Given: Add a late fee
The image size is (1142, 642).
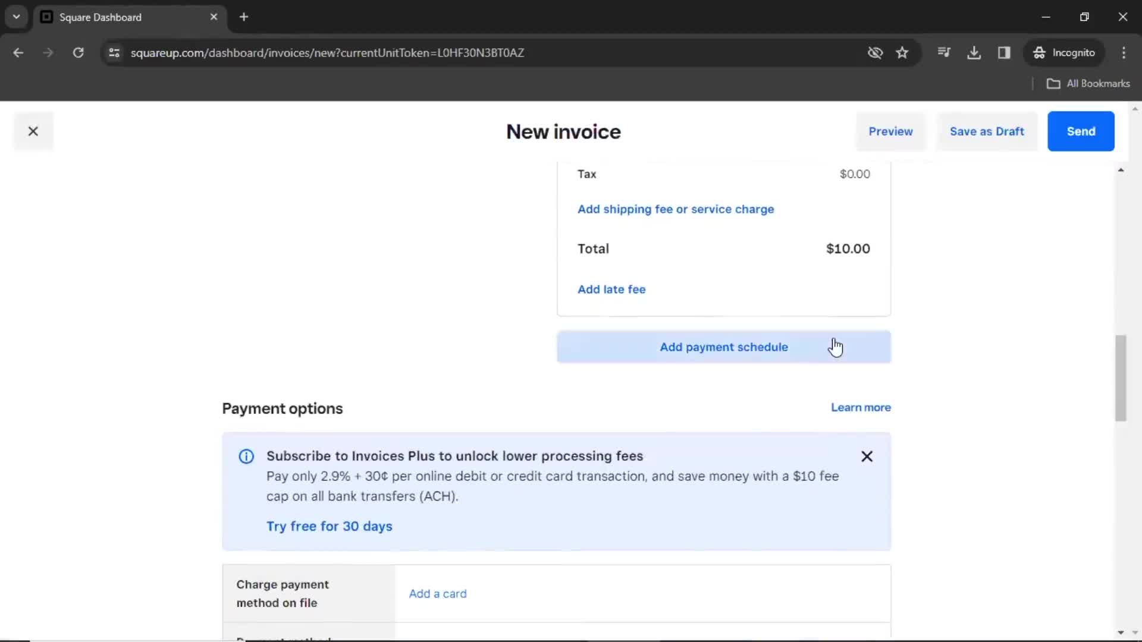Looking at the screenshot, I should coord(611,289).
